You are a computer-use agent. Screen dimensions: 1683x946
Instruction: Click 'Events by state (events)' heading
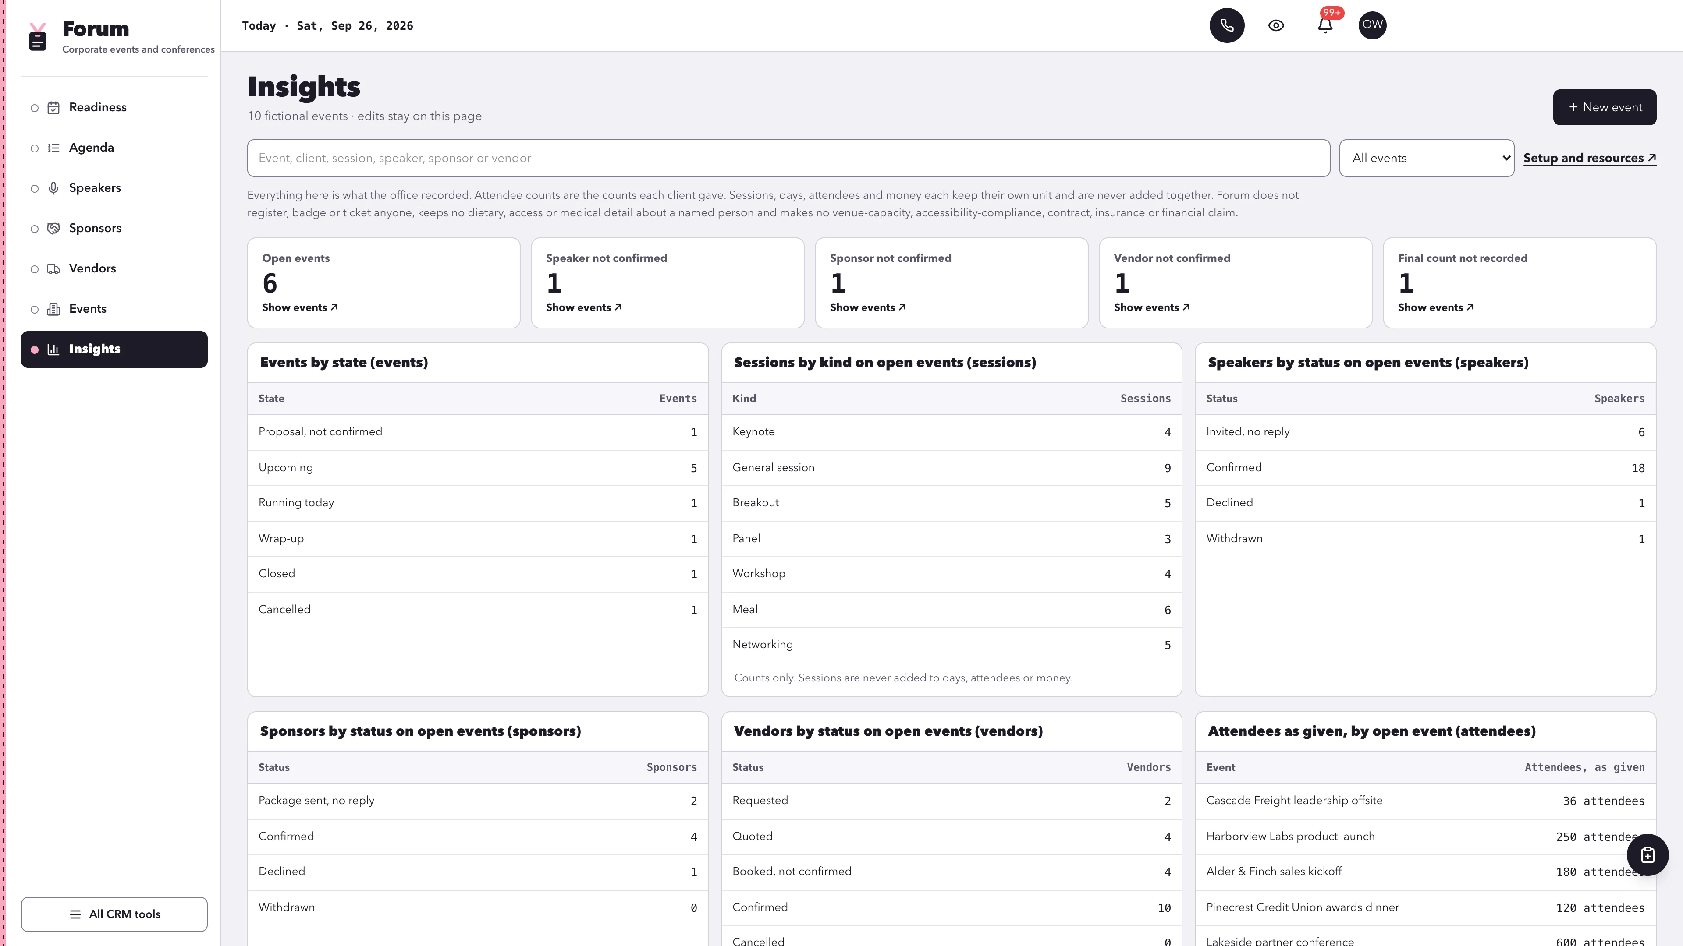pyautogui.click(x=344, y=363)
